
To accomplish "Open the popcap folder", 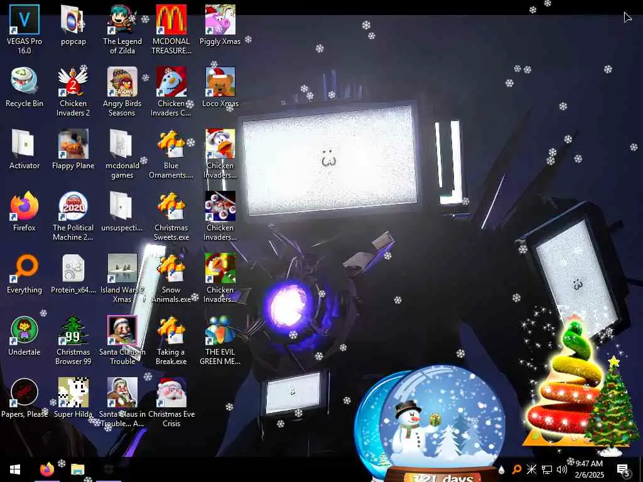I will [x=73, y=24].
